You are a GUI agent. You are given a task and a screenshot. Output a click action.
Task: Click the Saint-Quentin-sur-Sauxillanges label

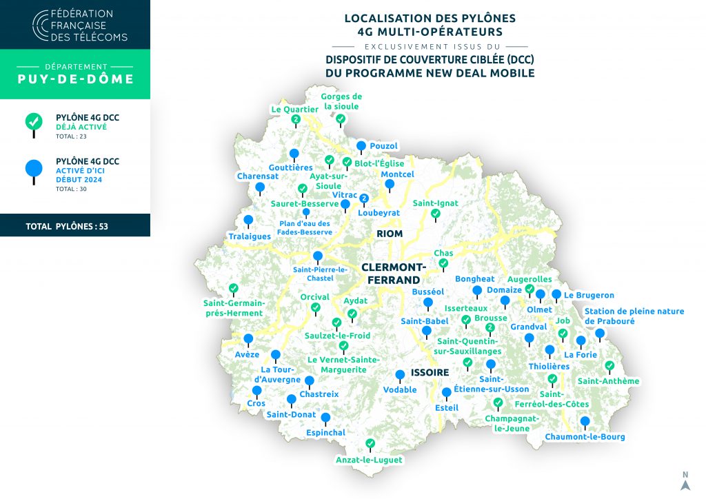click(467, 346)
